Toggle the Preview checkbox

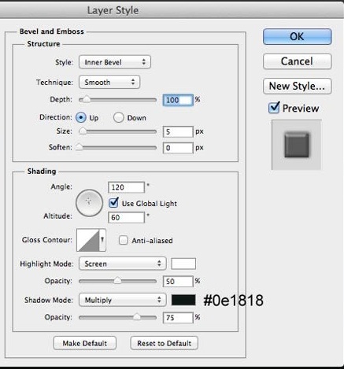click(274, 108)
